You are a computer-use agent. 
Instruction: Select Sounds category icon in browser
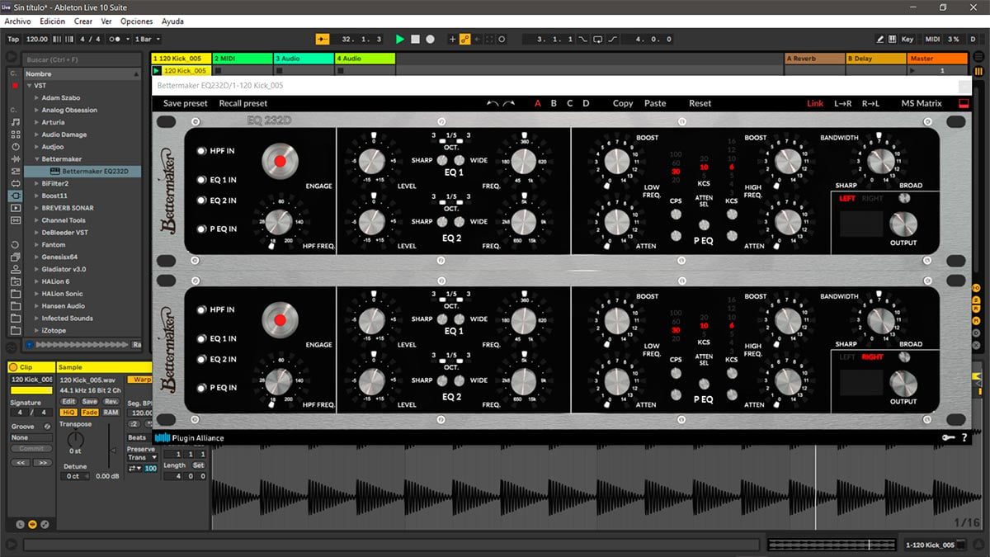pyautogui.click(x=15, y=121)
